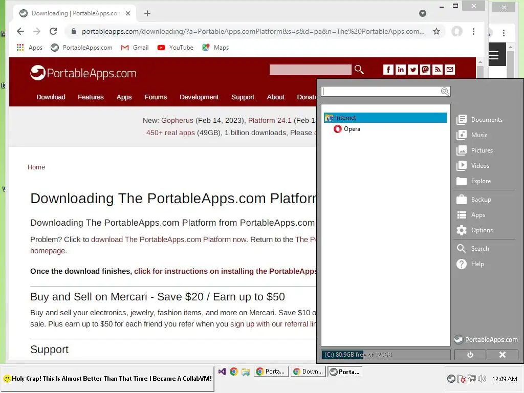Screen dimensions: 524x393
Task: Click volume icon in system tray
Action: tap(482, 379)
